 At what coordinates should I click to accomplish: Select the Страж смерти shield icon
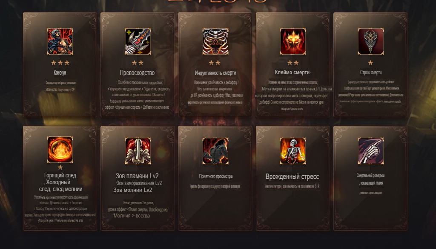pyautogui.click(x=371, y=41)
